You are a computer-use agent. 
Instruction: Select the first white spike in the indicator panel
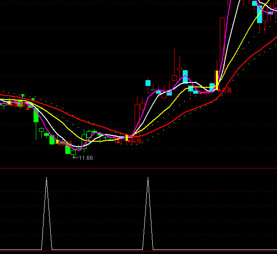coord(46,213)
